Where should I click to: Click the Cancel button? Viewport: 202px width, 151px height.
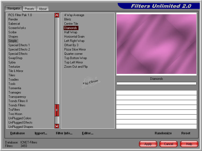coord(168,144)
